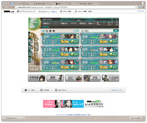The image size is (147, 123).
Task: Select fleet number 4 icon
Action: tap(53, 31)
